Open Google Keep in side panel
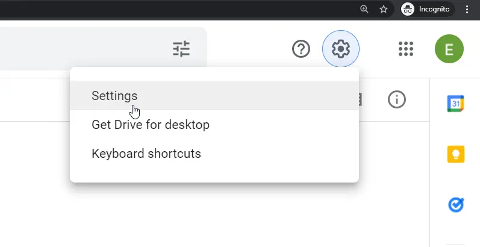Screen dimensions: 480x247 click(456, 154)
